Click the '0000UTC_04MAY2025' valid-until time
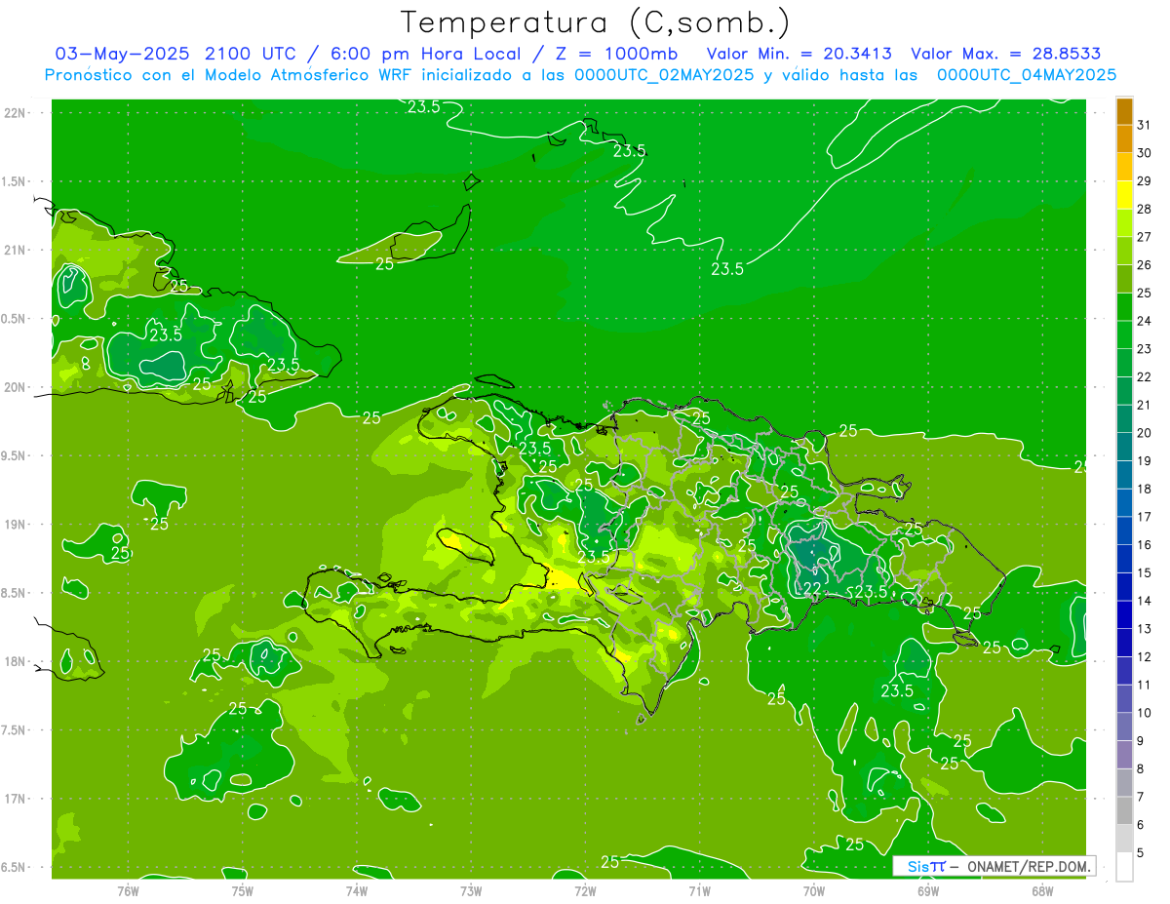The width and height of the screenshot is (1170, 904). coord(1027,75)
